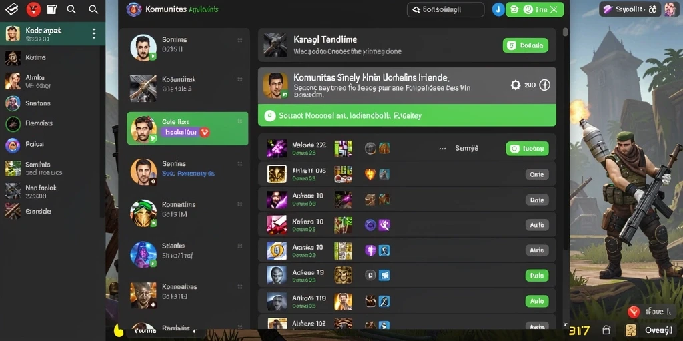Click the orange heart icon on Ahlale row
Screen dimensions: 683x341
coord(370,174)
